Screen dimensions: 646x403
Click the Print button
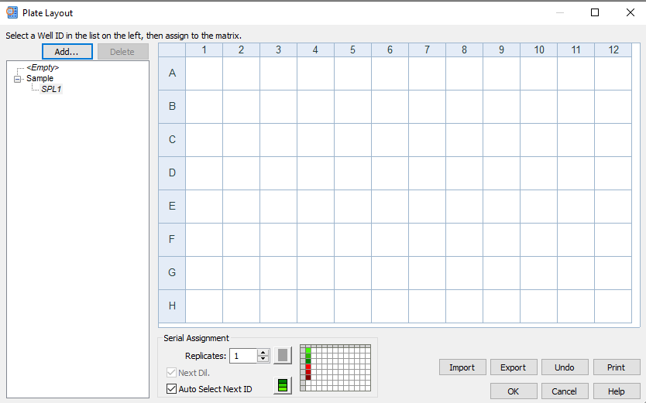click(617, 367)
